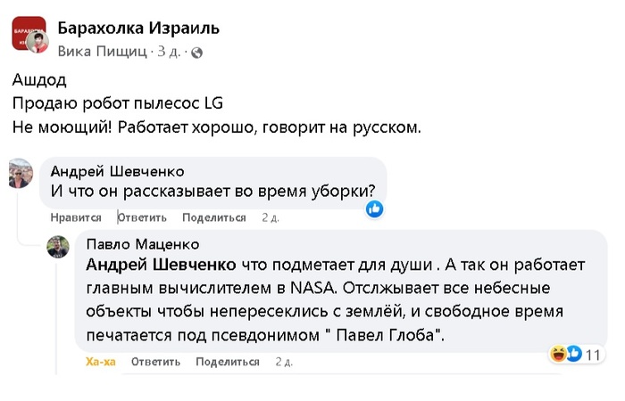
Task: Click the laughing emoji reaction icon
Action: pyautogui.click(x=560, y=354)
